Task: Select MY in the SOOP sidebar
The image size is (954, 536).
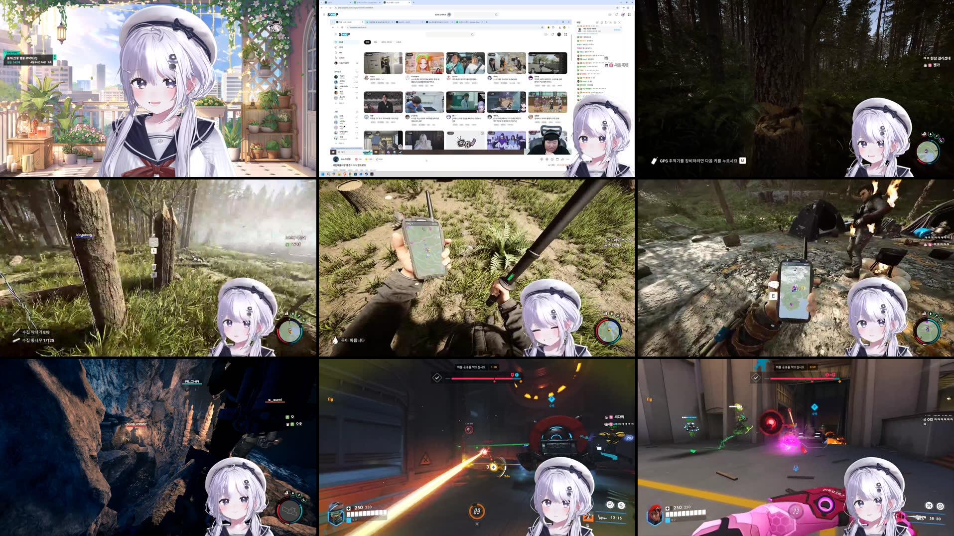Action: 341,52
